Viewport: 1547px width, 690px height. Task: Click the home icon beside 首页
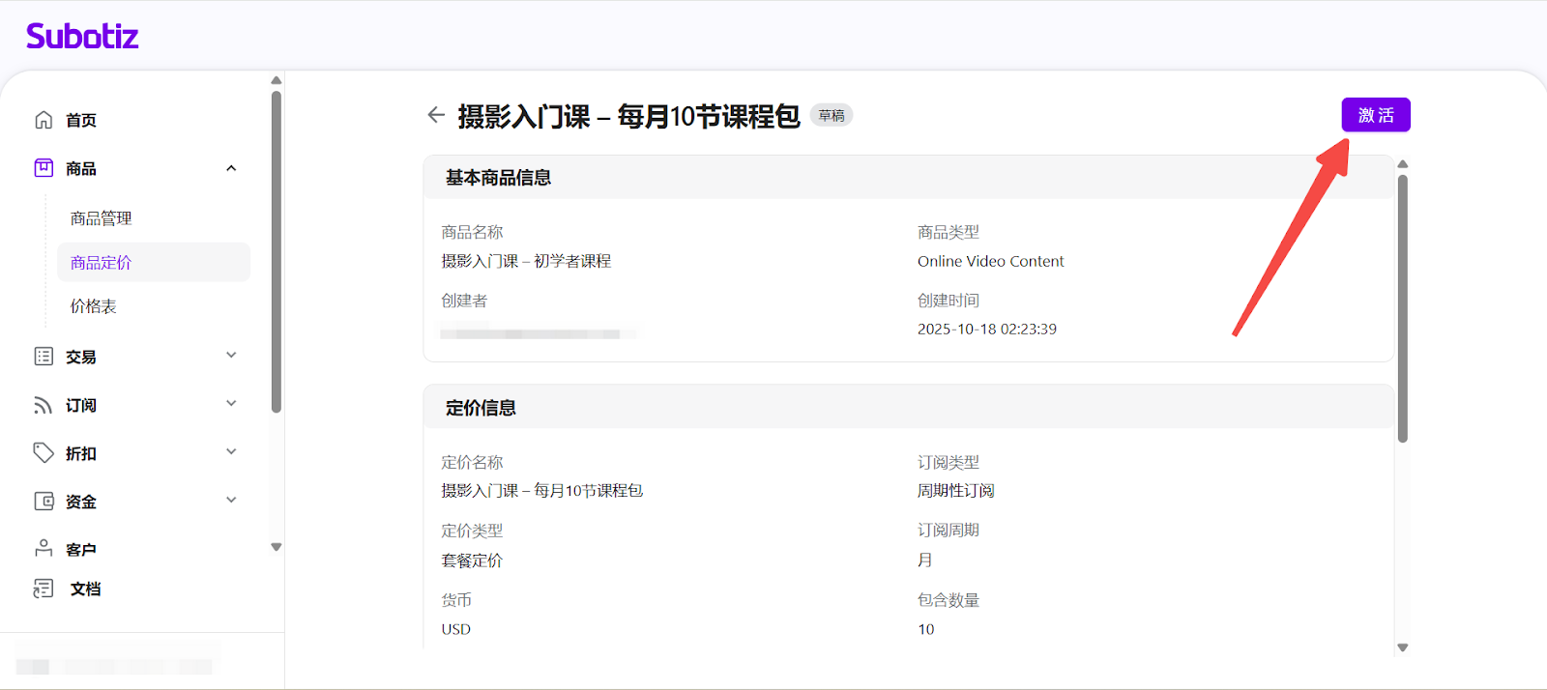tap(44, 120)
